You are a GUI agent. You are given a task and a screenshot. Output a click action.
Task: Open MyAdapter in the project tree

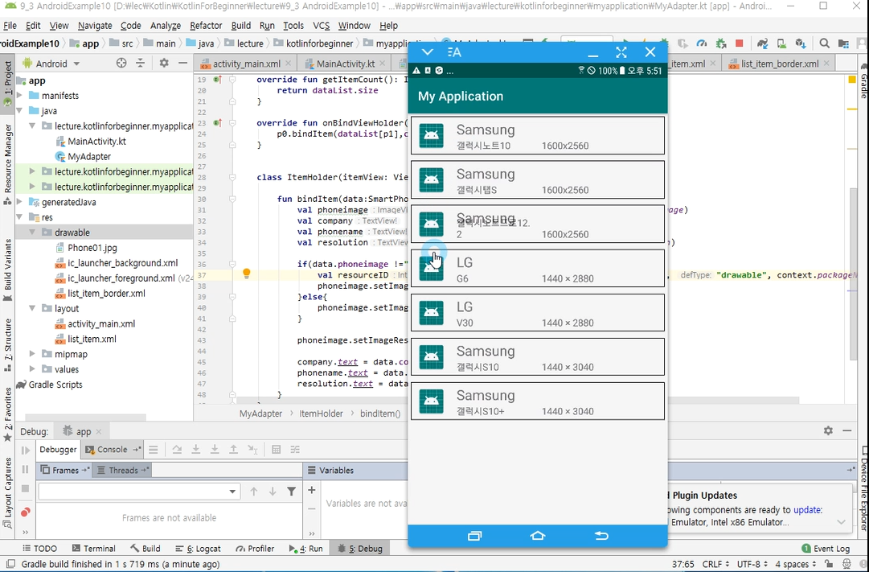(x=88, y=156)
